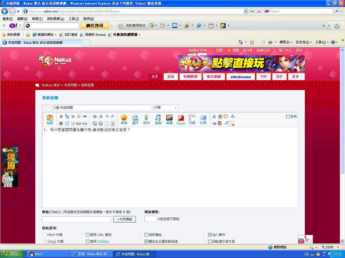Toggle the [img] 代碼 checkbox
Viewport: 345px width, 258px height.
[45, 241]
